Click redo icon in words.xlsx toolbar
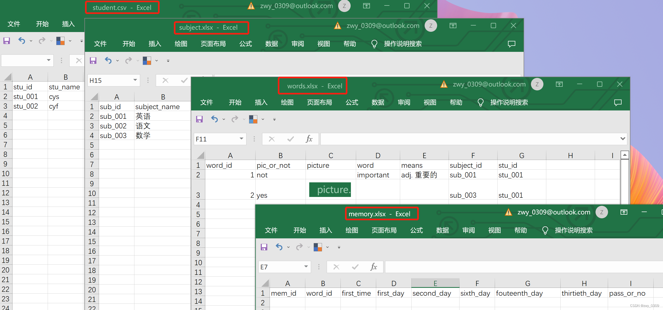Image resolution: width=663 pixels, height=310 pixels. [235, 119]
